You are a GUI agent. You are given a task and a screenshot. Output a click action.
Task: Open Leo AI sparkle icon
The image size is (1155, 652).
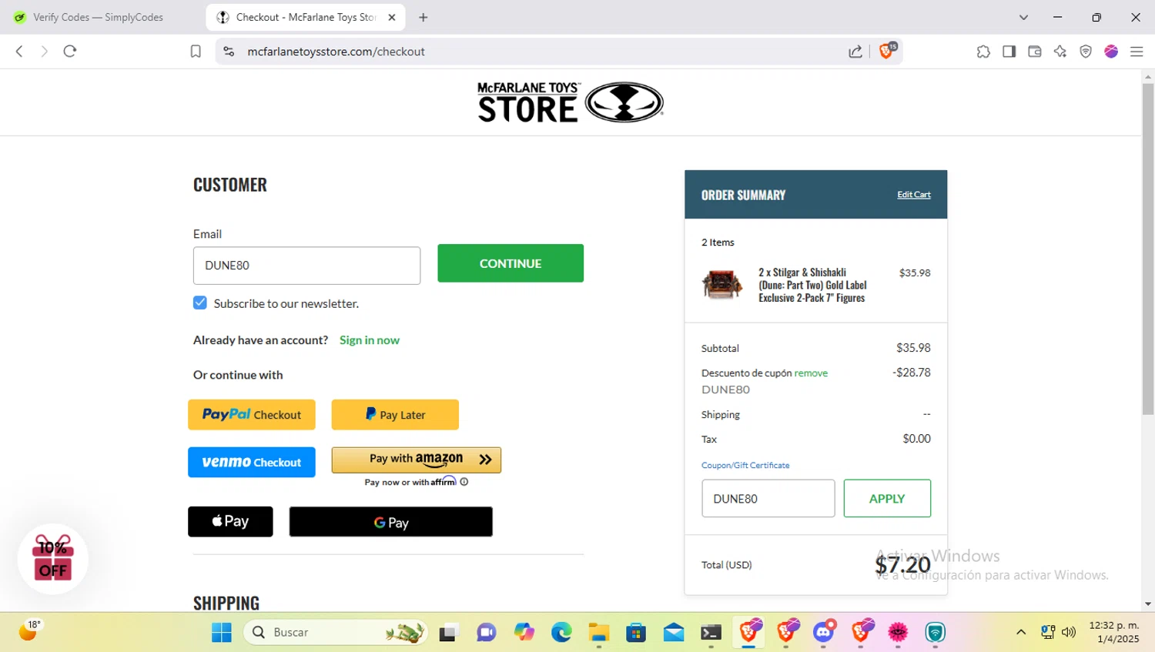coord(1060,52)
